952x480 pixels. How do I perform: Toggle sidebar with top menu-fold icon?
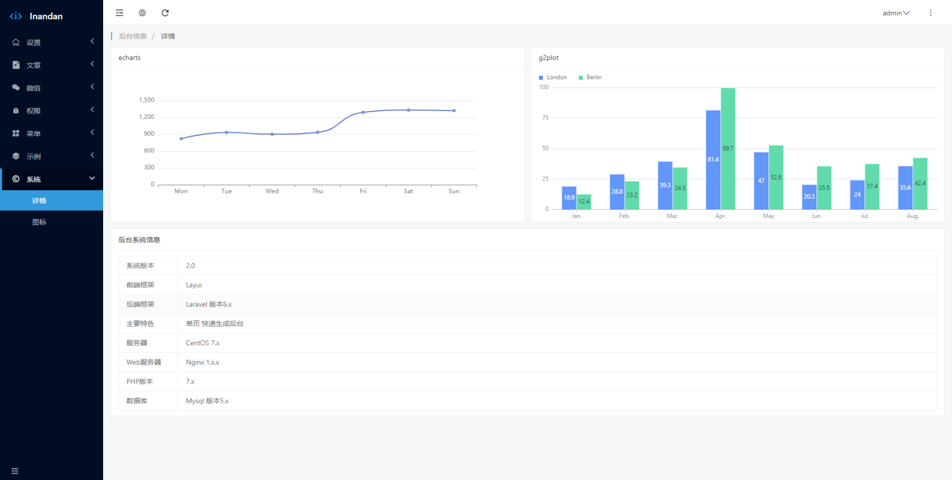[x=120, y=13]
